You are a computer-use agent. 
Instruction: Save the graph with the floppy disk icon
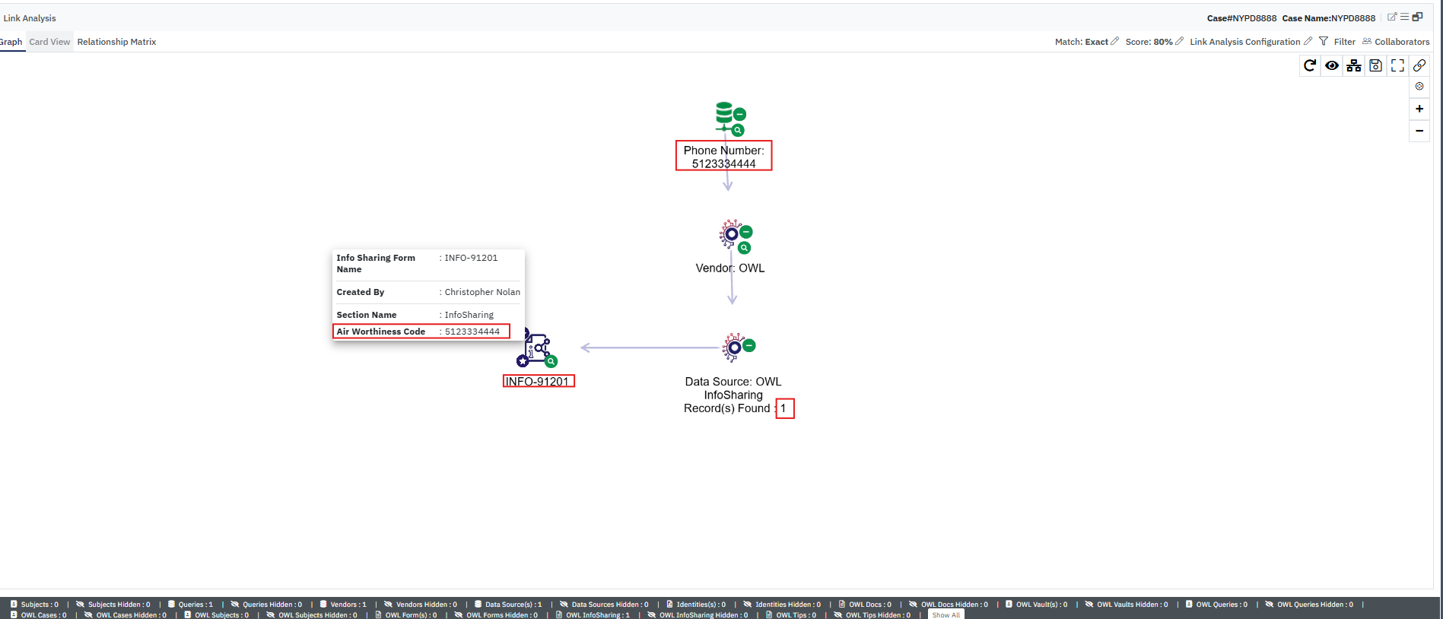[1375, 66]
